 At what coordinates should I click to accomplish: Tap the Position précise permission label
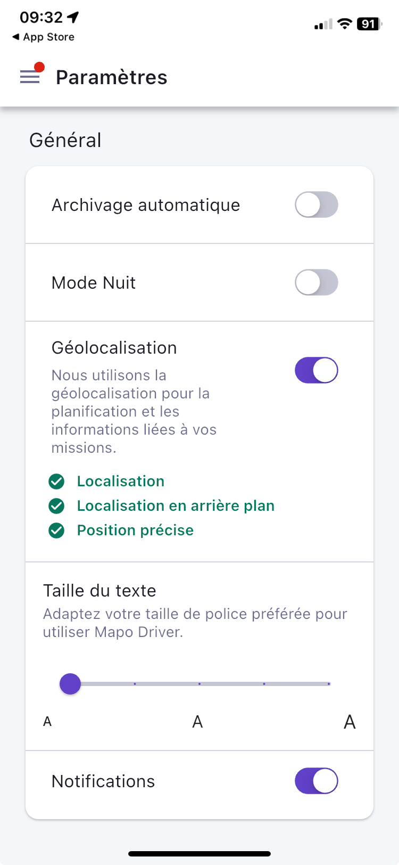click(135, 531)
